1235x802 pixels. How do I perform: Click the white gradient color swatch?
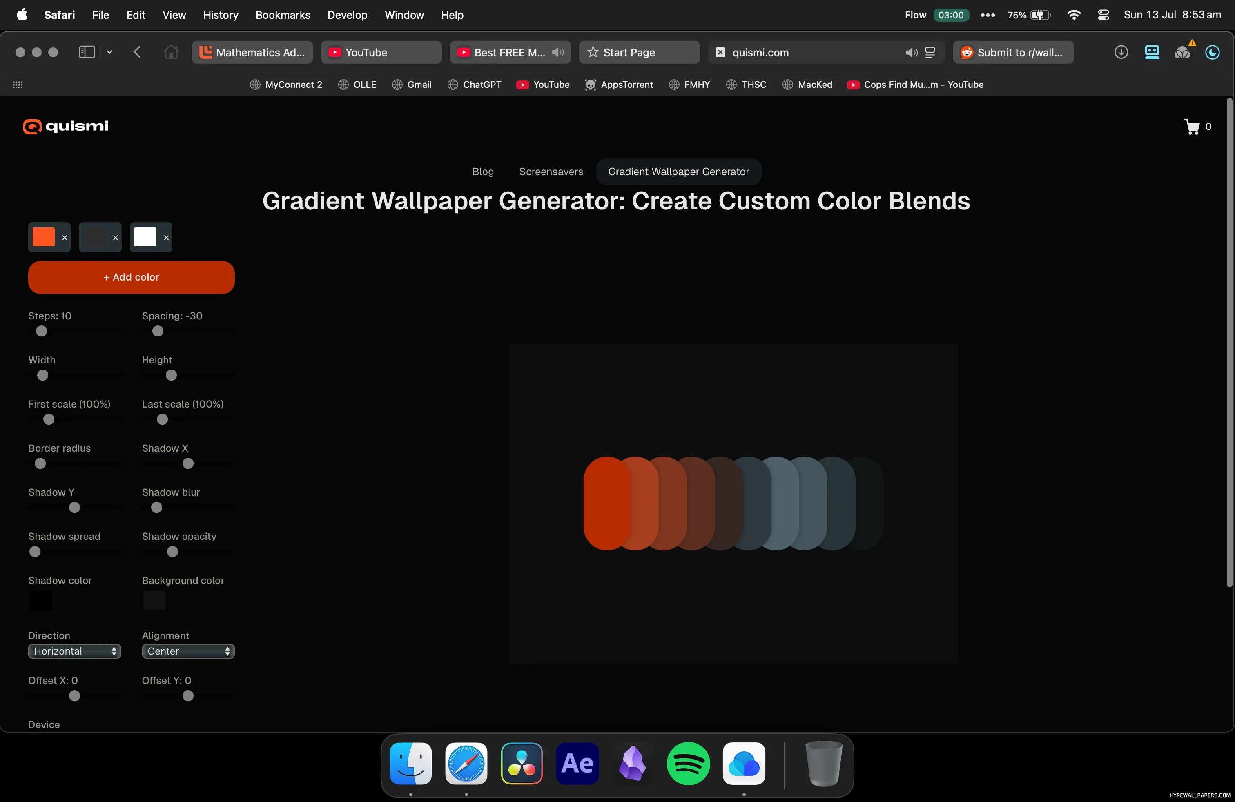click(145, 237)
